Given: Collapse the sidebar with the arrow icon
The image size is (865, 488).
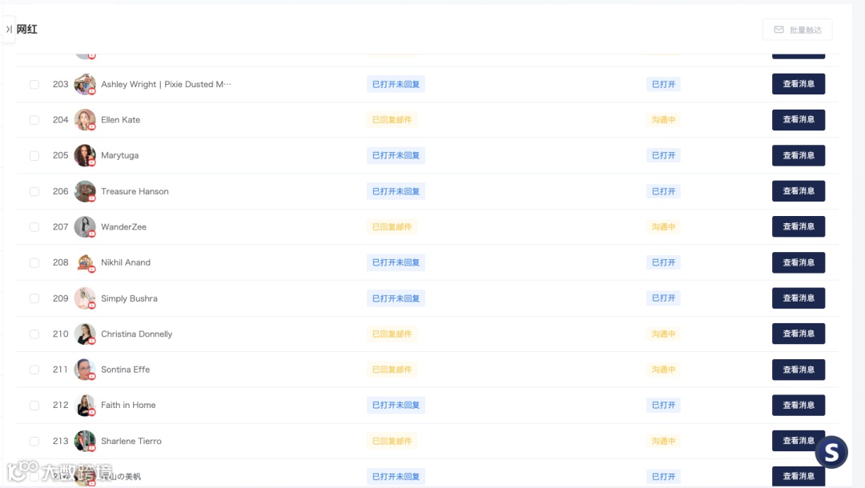Looking at the screenshot, I should tap(8, 29).
